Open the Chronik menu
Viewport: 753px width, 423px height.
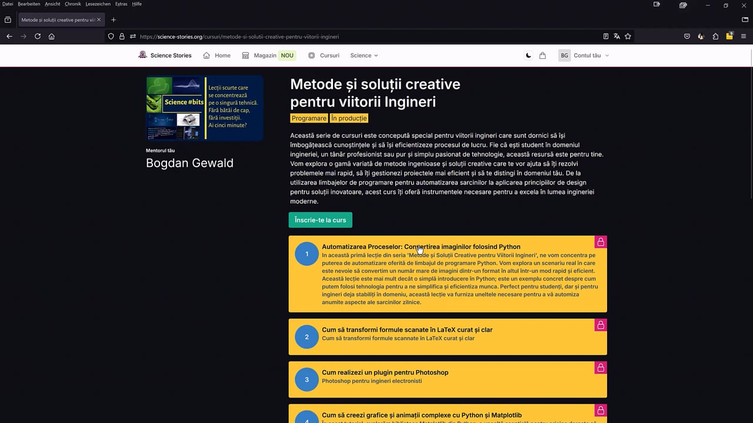pyautogui.click(x=73, y=4)
